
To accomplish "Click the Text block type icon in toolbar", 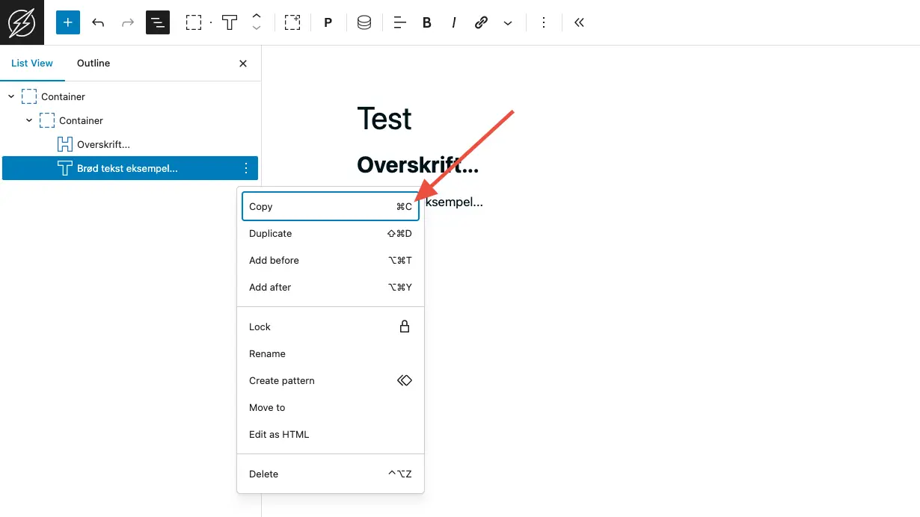I will [x=230, y=22].
